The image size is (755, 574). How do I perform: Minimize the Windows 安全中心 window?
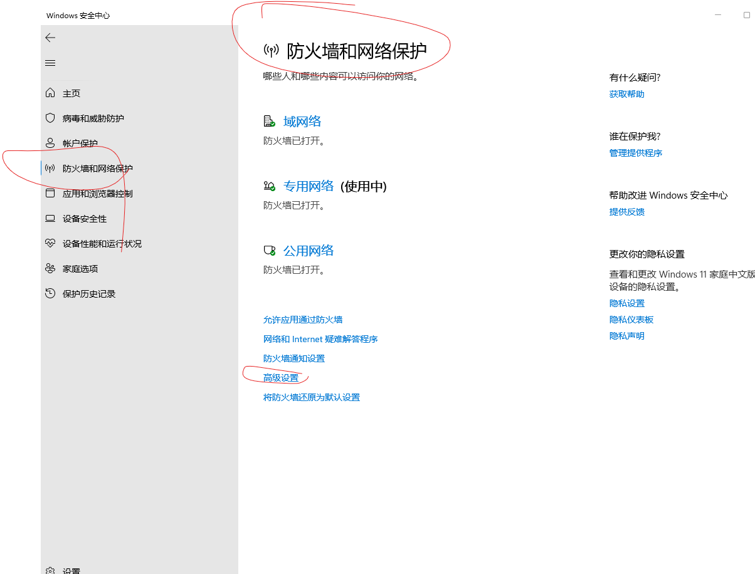[x=718, y=15]
